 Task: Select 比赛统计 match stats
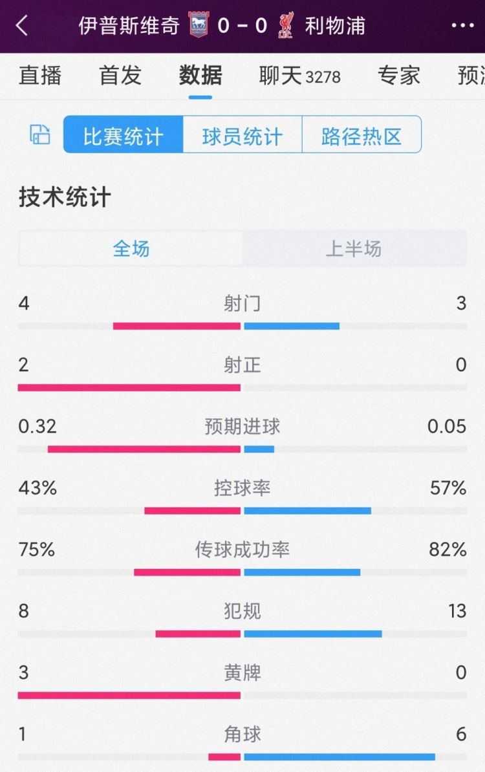122,134
